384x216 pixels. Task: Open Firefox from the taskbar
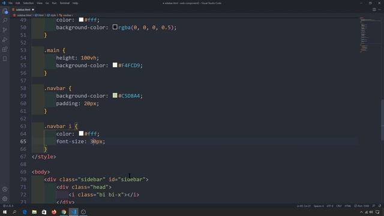tap(54, 212)
